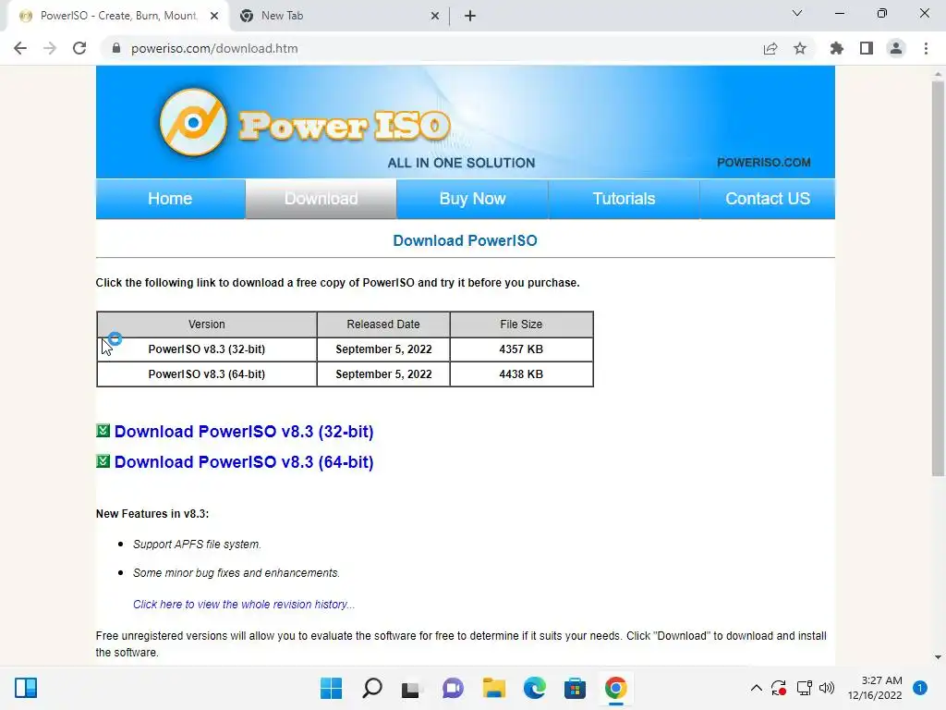This screenshot has height=710, width=946.
Task: Open the Contact US menu item
Action: pyautogui.click(x=768, y=199)
